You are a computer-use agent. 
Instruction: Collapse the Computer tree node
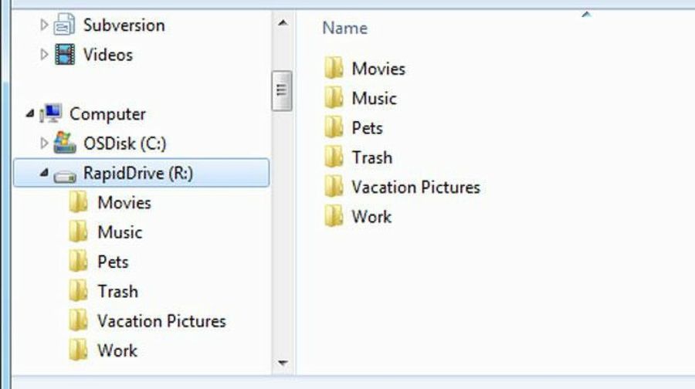(29, 114)
